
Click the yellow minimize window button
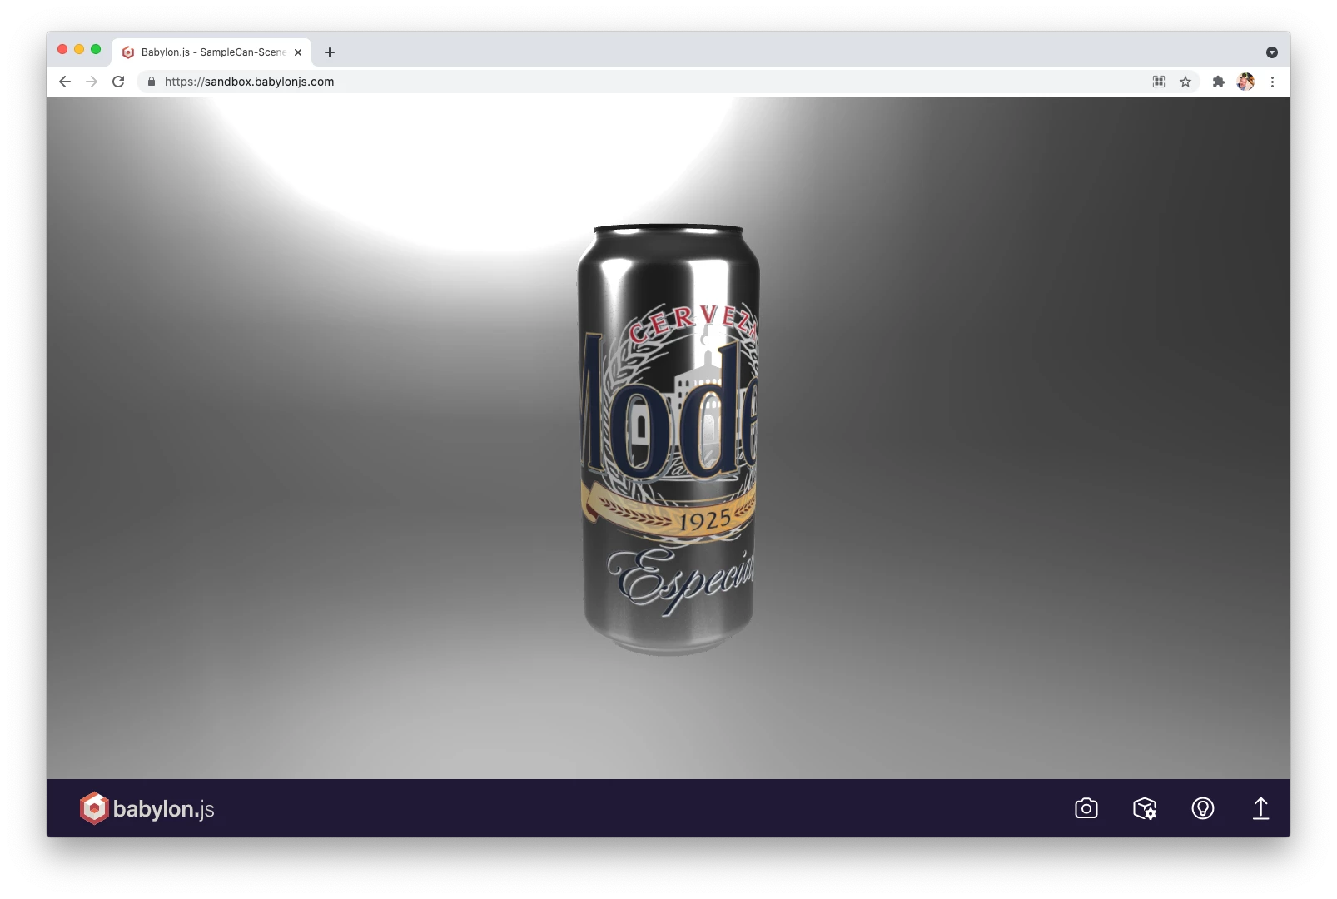pos(79,49)
